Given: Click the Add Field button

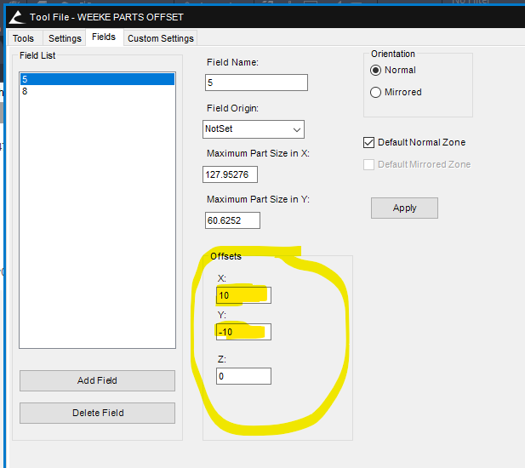Looking at the screenshot, I should 98,380.
